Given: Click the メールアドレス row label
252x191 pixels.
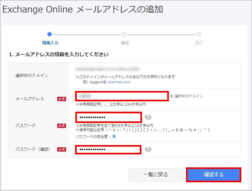Looking at the screenshot, I should pyautogui.click(x=30, y=99).
